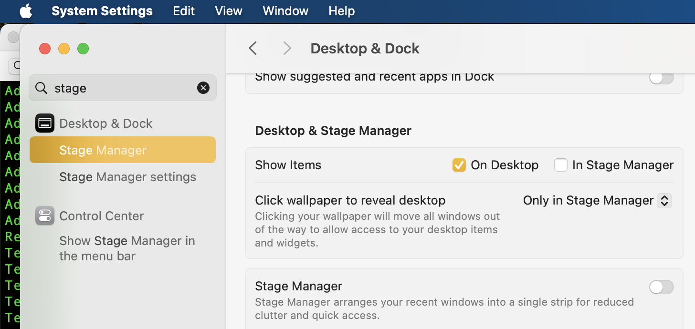This screenshot has width=695, height=329.
Task: Open the Window menu
Action: pyautogui.click(x=285, y=11)
